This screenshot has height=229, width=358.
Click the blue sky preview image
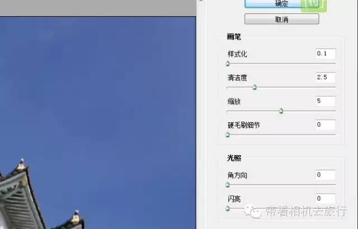98,122
